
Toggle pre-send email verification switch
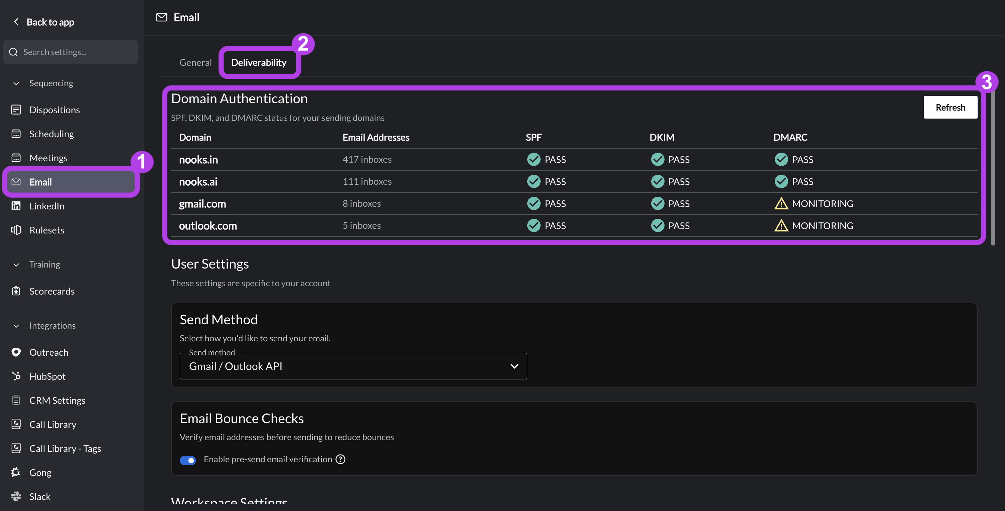click(x=188, y=460)
